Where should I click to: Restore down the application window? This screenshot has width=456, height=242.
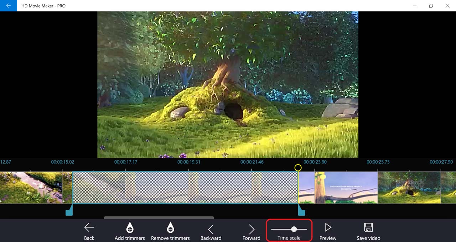point(431,6)
